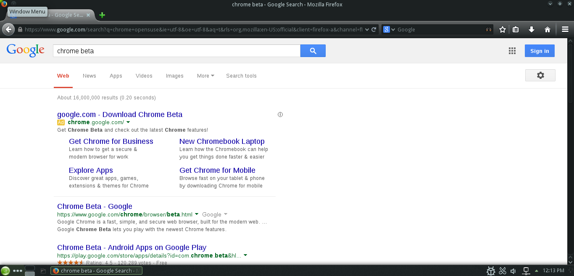Viewport: 574px width, 276px height.
Task: Click the ad info circle icon
Action: point(280,115)
